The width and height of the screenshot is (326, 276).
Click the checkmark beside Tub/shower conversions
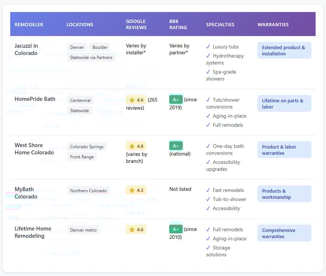coord(208,100)
